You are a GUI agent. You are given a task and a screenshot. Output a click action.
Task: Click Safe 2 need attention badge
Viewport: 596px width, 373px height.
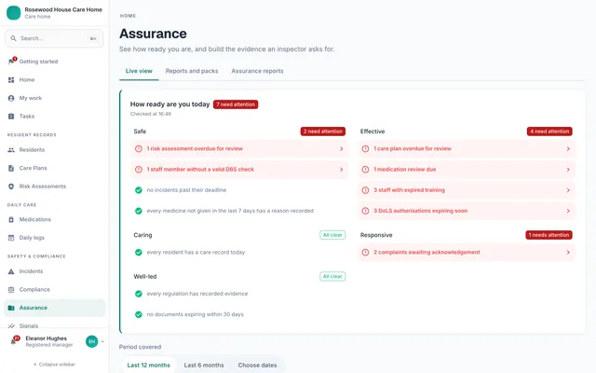click(x=323, y=131)
